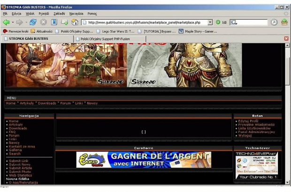Click inside the search box
Viewport: 291px width, 192px height.
click(x=253, y=22)
